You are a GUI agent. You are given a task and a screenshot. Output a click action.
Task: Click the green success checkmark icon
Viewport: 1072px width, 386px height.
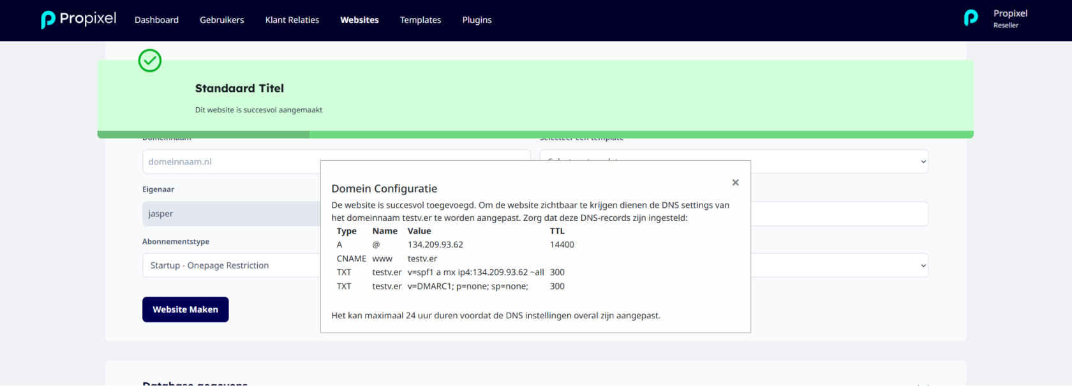[x=150, y=61]
